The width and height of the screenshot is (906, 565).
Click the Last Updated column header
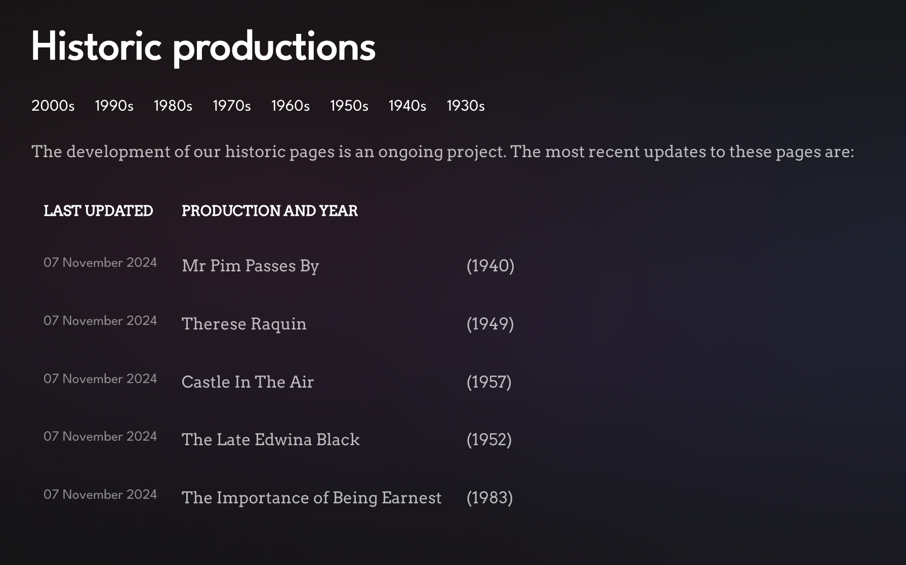click(x=98, y=211)
